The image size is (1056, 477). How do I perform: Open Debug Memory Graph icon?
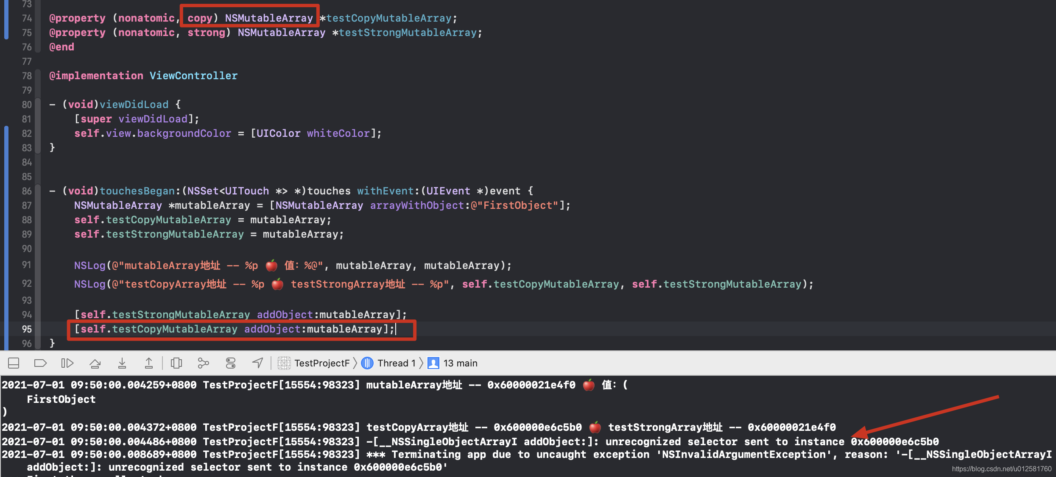[204, 363]
